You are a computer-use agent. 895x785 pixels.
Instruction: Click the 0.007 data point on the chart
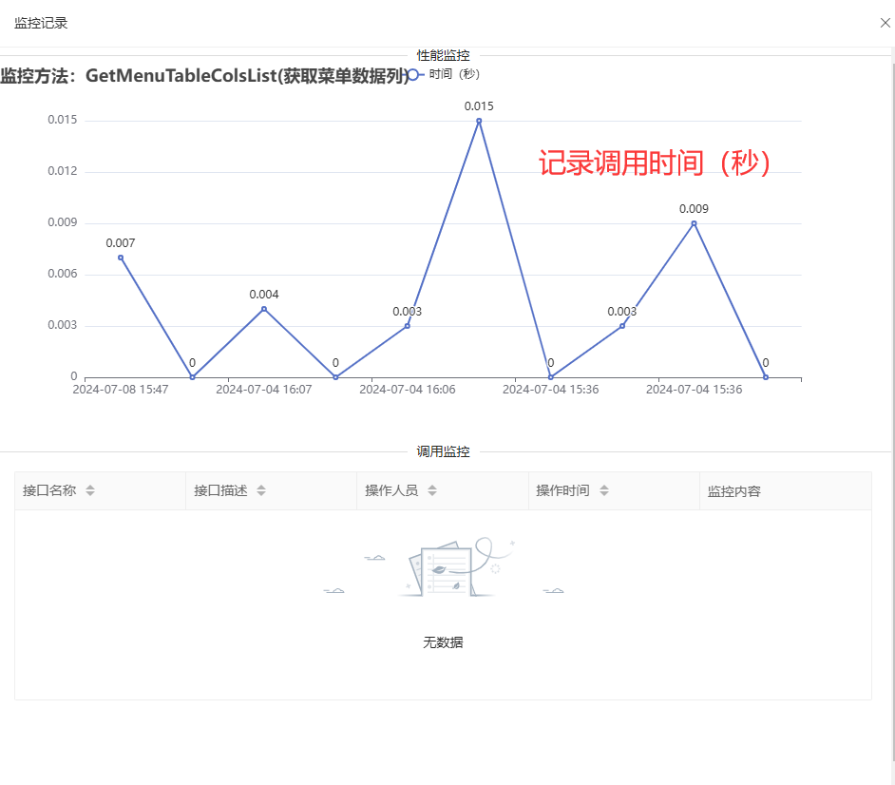click(121, 258)
